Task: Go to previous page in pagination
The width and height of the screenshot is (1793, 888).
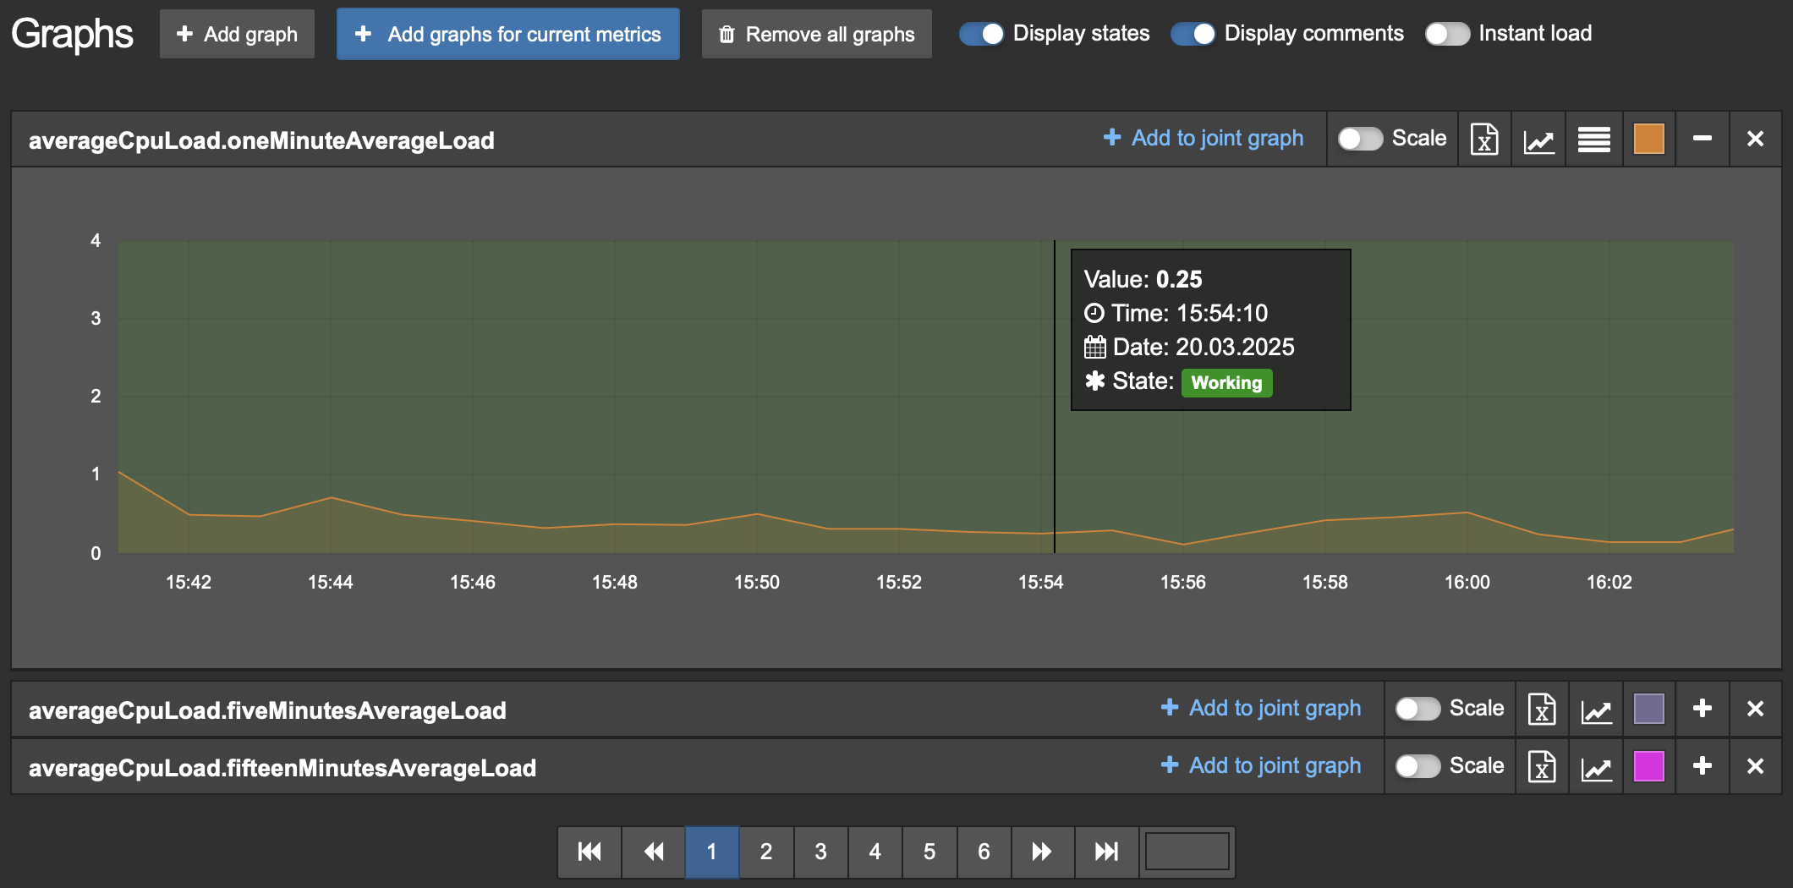Action: tap(654, 852)
